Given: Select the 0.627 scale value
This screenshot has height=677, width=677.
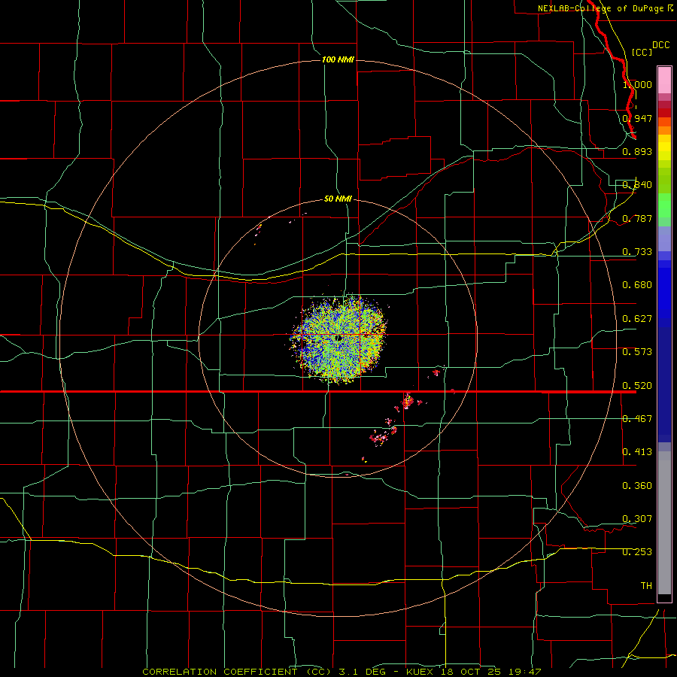Looking at the screenshot, I should tap(637, 319).
